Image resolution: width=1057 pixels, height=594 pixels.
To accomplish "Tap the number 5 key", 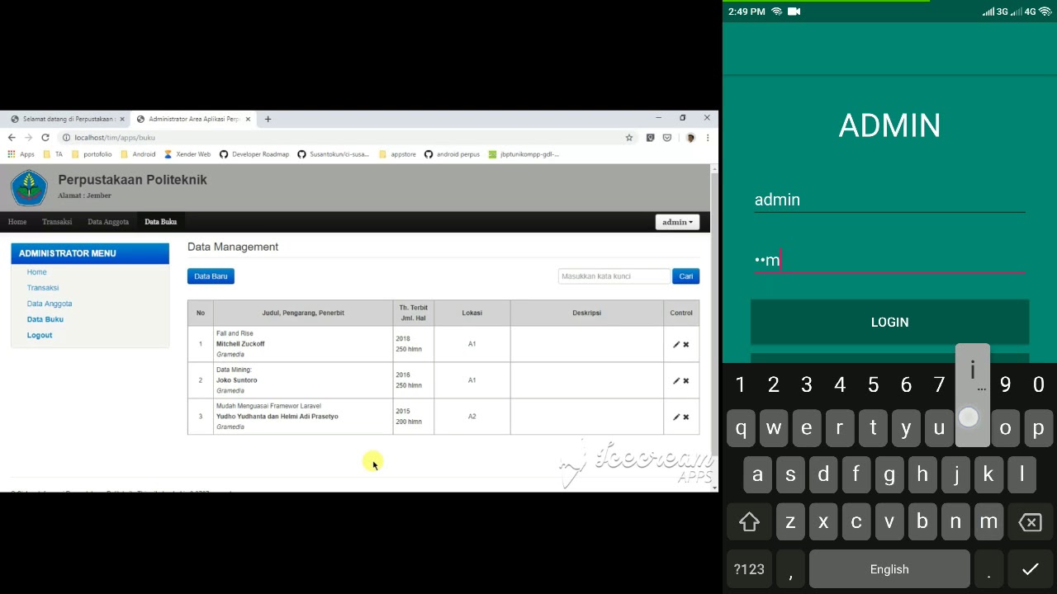I will pos(873,384).
